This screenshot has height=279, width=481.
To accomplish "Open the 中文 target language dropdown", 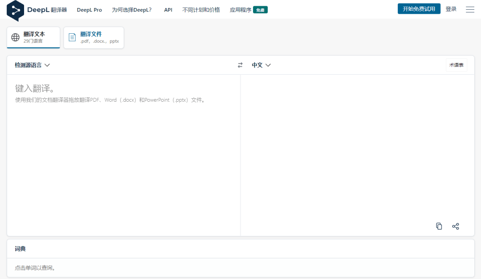I will click(261, 65).
